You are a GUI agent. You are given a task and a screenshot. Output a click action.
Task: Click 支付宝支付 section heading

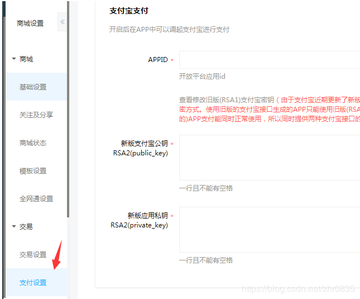[129, 11]
